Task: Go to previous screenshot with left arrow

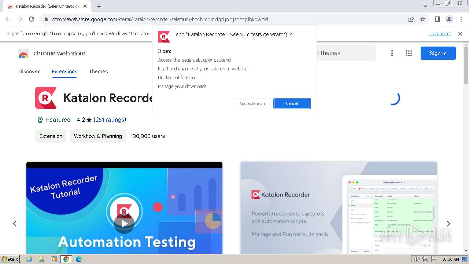Action: (x=15, y=224)
